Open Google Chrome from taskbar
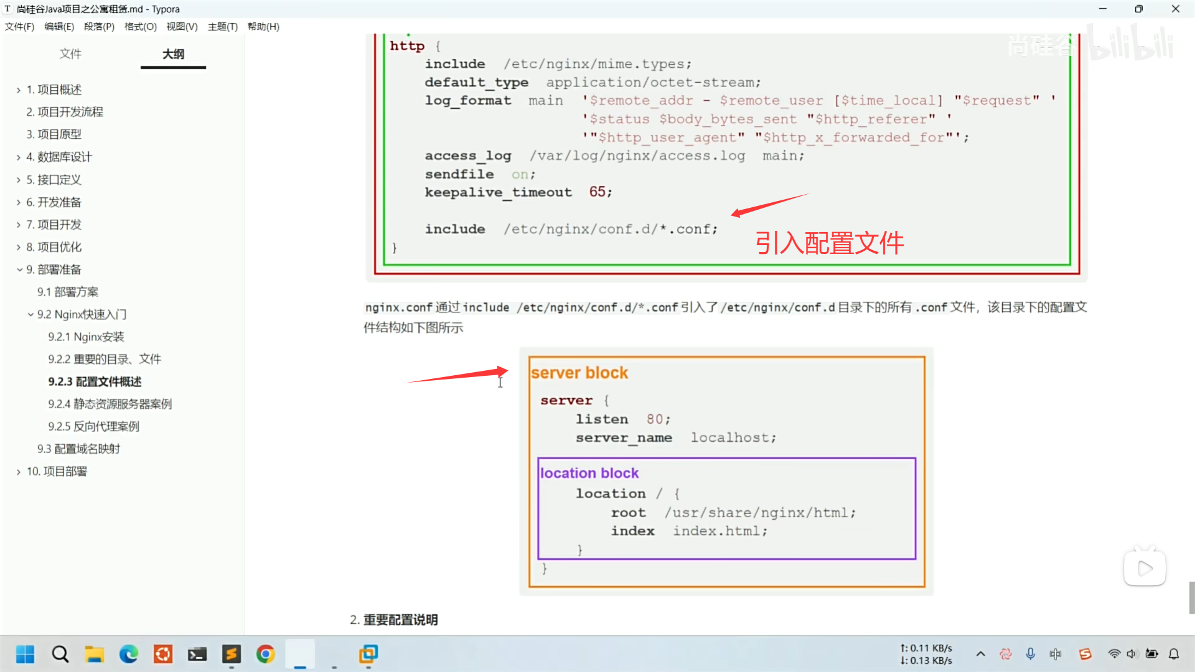 (x=266, y=654)
